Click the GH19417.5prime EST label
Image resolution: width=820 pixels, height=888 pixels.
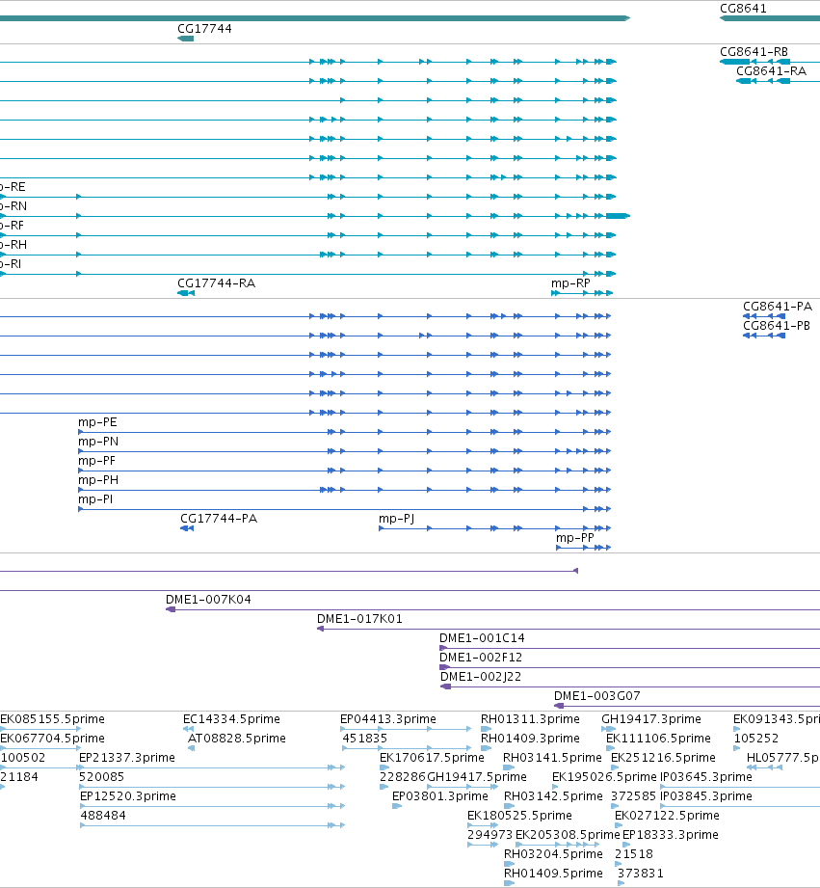pos(477,776)
